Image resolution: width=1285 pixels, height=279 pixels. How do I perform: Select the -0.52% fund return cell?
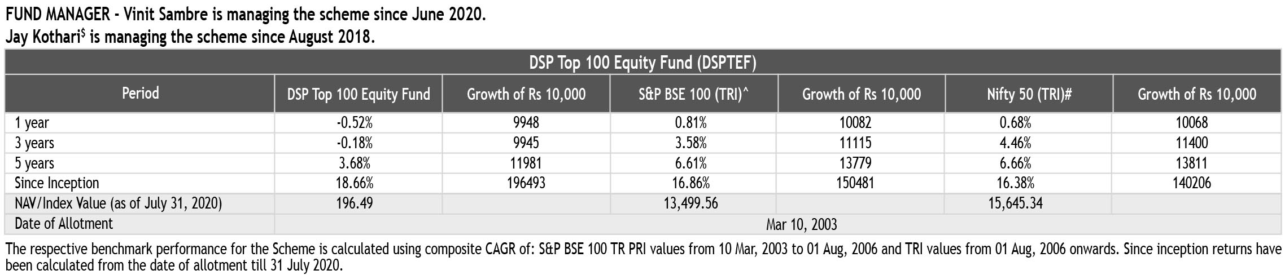[x=354, y=122]
